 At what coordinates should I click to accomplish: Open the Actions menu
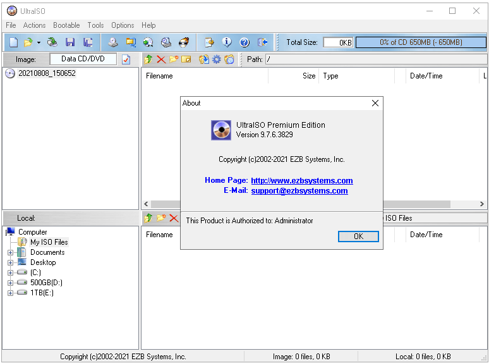34,25
